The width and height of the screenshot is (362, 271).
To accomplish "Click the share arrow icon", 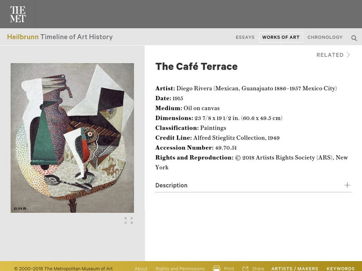I will point(246,268).
